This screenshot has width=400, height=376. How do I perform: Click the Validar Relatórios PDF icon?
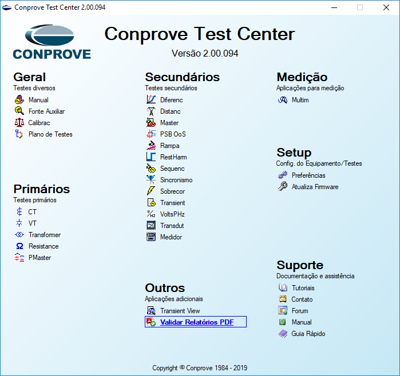click(x=151, y=322)
